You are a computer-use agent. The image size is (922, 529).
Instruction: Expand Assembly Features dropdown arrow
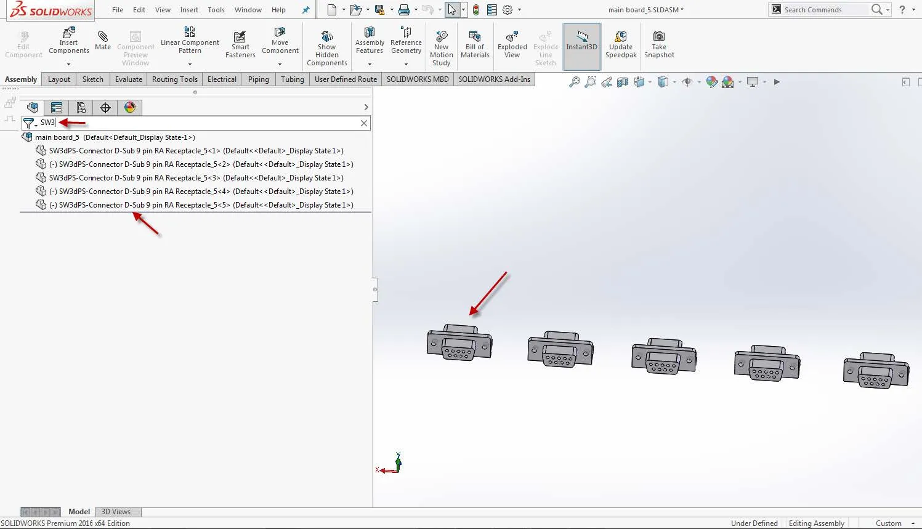(x=370, y=64)
